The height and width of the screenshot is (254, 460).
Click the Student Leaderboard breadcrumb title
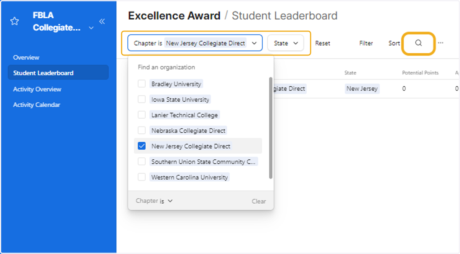click(284, 16)
